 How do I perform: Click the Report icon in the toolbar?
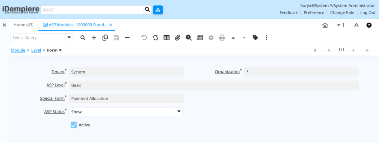pos(200,38)
